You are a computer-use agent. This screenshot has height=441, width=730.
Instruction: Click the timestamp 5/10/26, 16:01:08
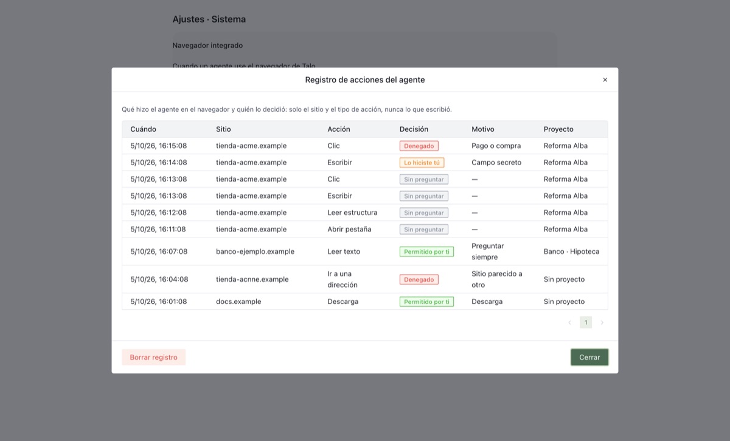coord(159,301)
